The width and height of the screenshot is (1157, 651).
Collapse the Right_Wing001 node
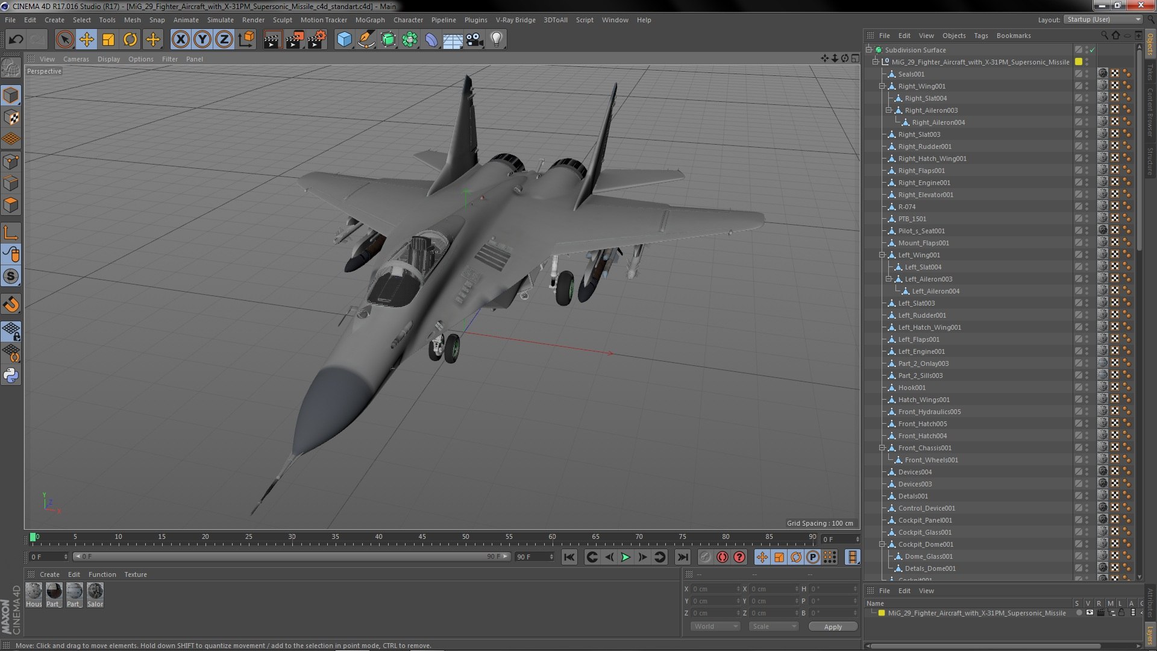[882, 86]
